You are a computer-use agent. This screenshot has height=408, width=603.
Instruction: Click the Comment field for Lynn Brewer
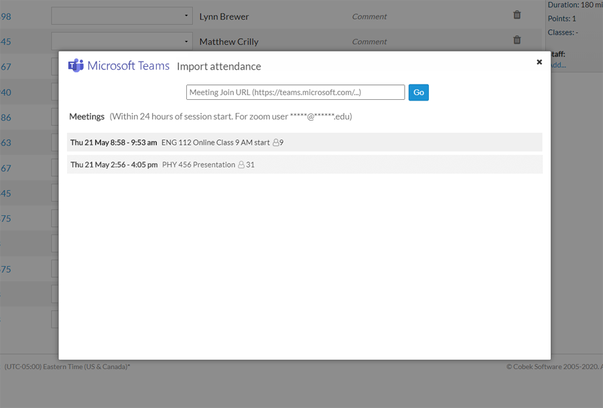coord(368,16)
